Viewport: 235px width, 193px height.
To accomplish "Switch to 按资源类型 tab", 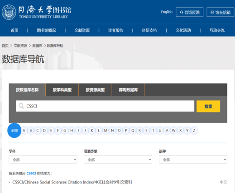I will point(95,90).
